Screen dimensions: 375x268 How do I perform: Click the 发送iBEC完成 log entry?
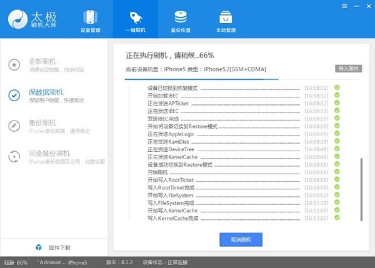[x=163, y=119]
